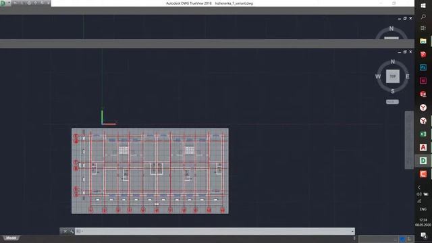This screenshot has width=432, height=243.
Task: Click the E compass letter on ViewCube
Action: pyautogui.click(x=407, y=76)
